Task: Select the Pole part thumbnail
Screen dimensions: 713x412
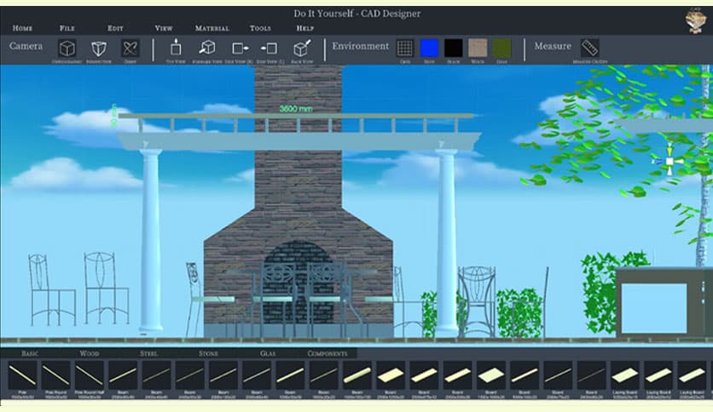Action: [x=22, y=375]
